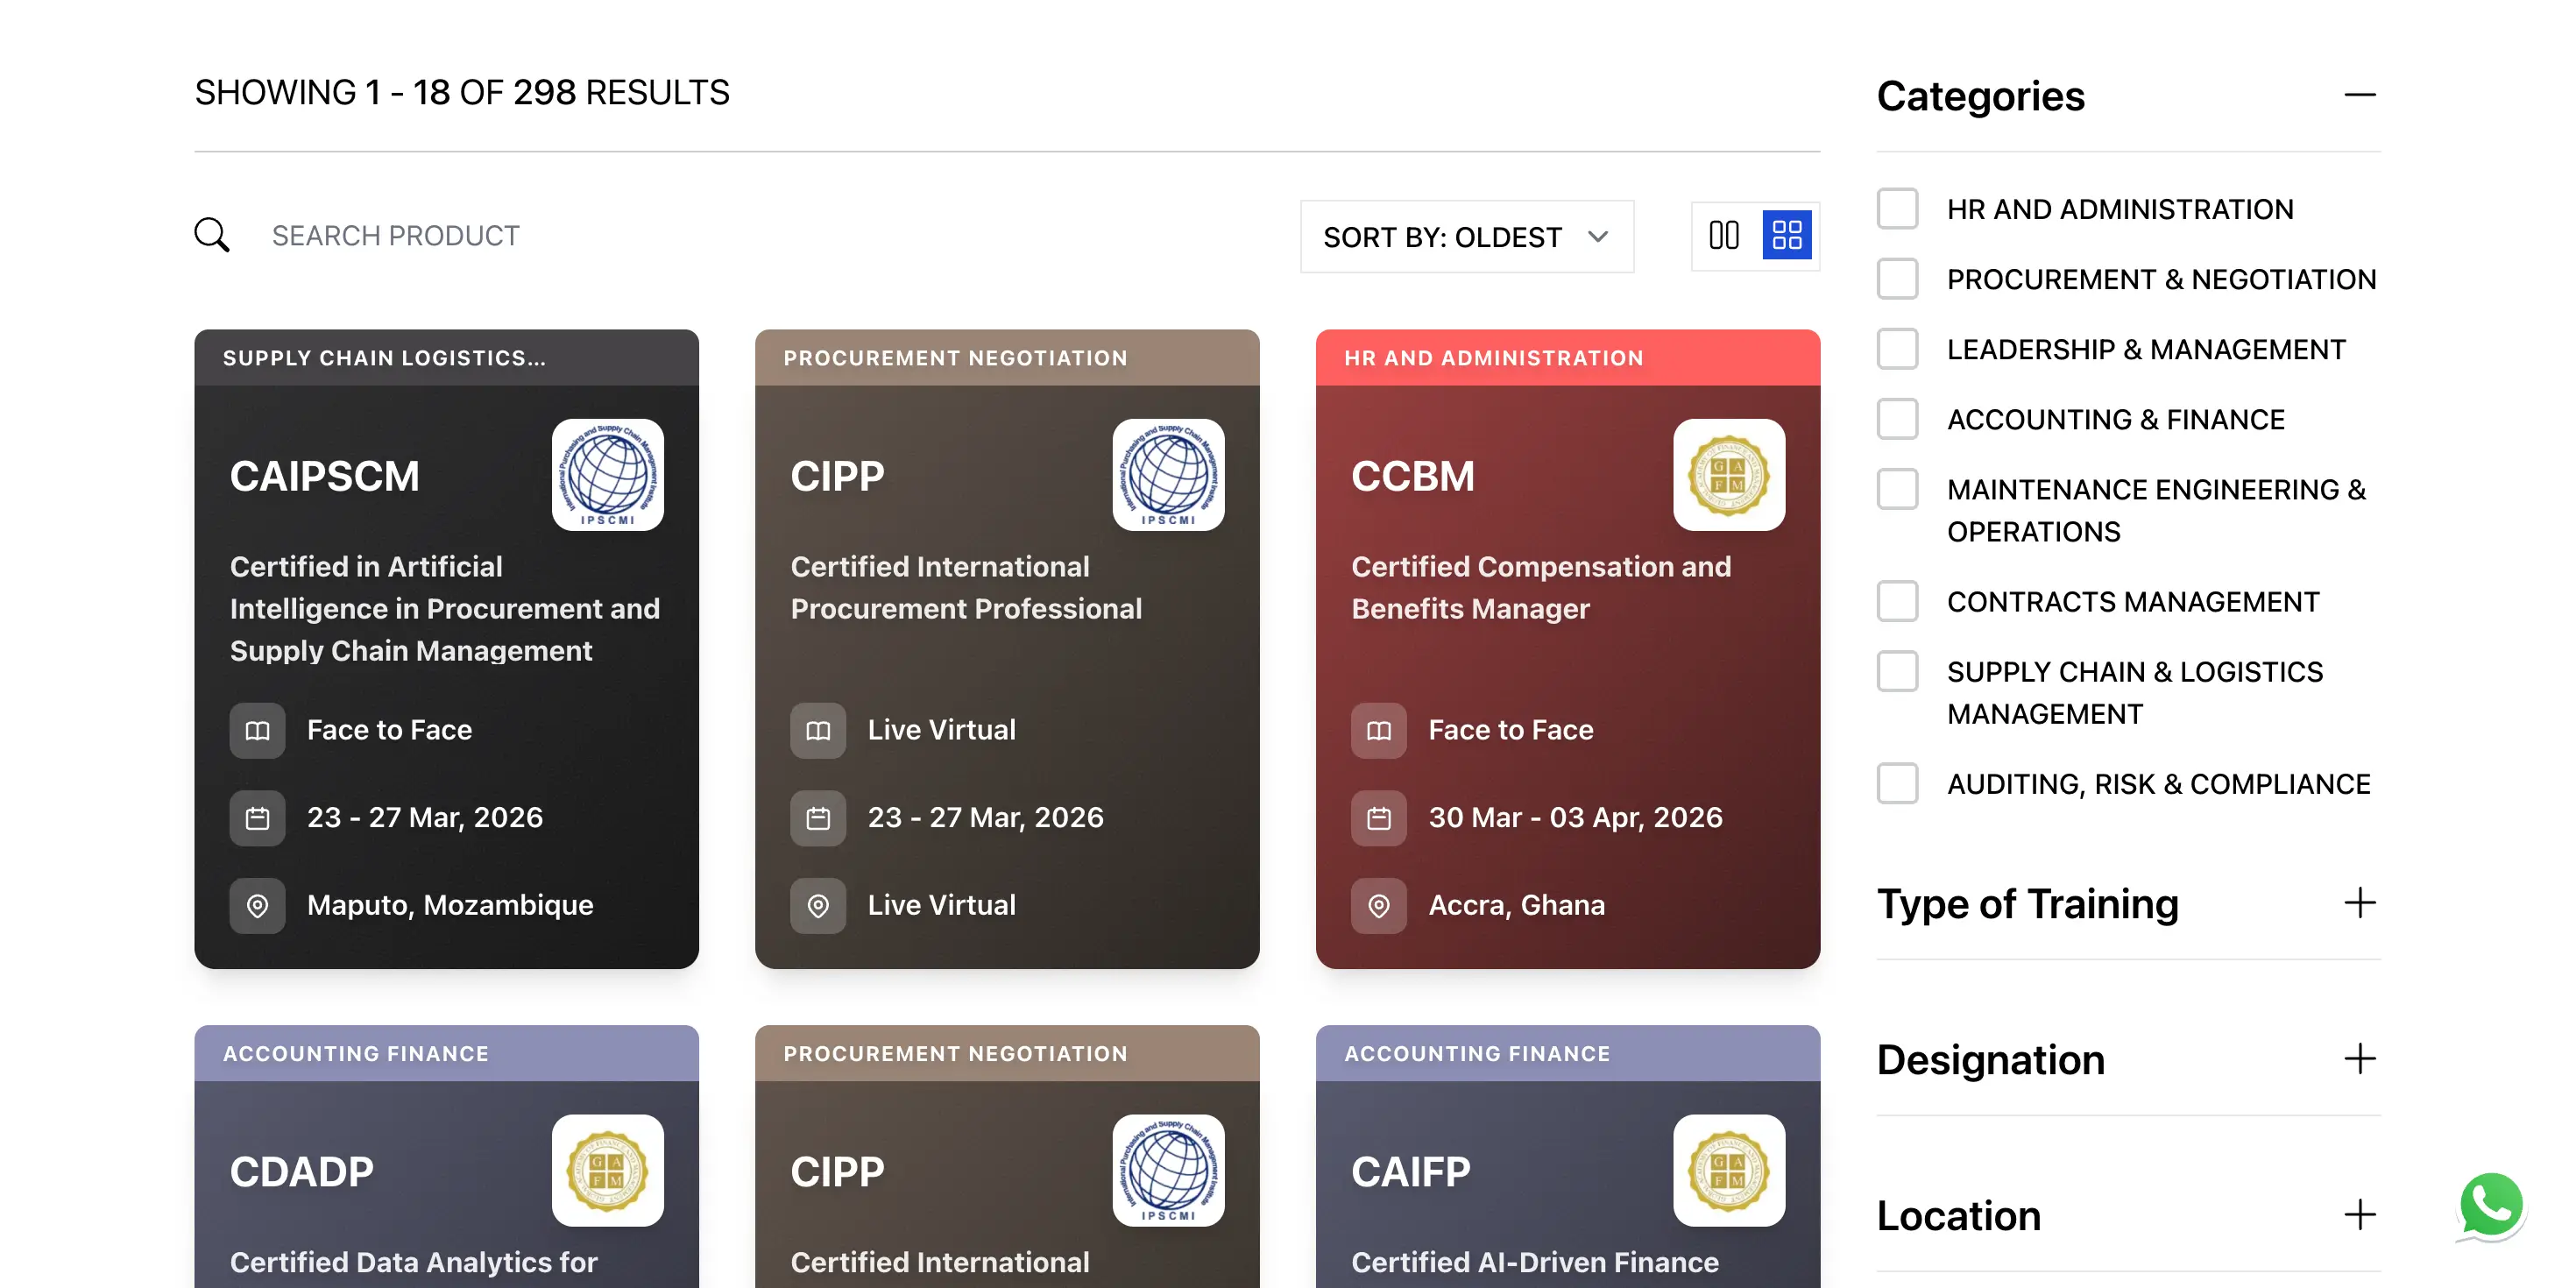This screenshot has height=1288, width=2576.
Task: Expand the Designation filter section
Action: coord(2360,1058)
